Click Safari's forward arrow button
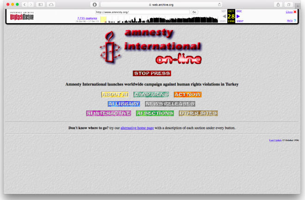Viewport: 305px width, 200px height. click(31, 5)
